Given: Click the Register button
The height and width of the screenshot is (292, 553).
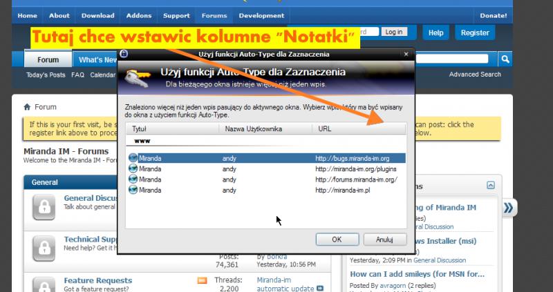Looking at the screenshot, I should point(475,32).
